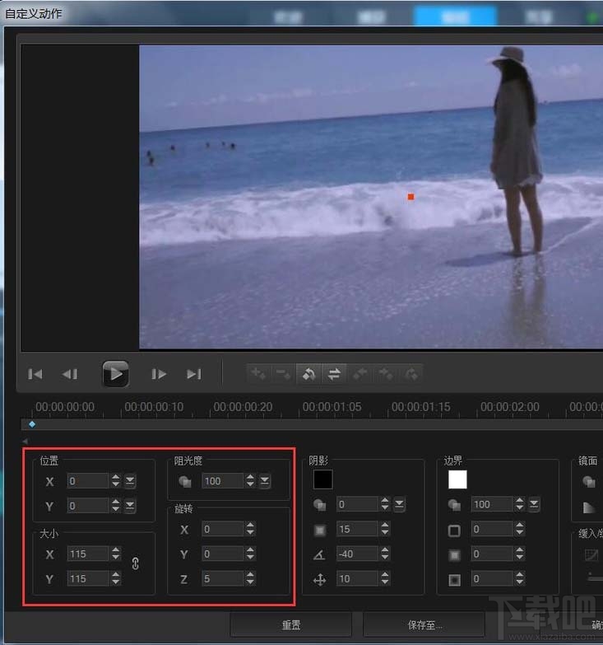Jump to the start of the clip
This screenshot has width=603, height=645.
[x=35, y=374]
